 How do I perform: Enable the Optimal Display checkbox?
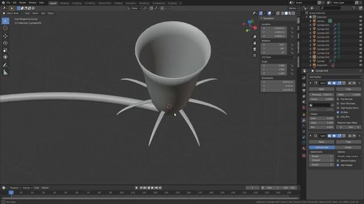338,160
